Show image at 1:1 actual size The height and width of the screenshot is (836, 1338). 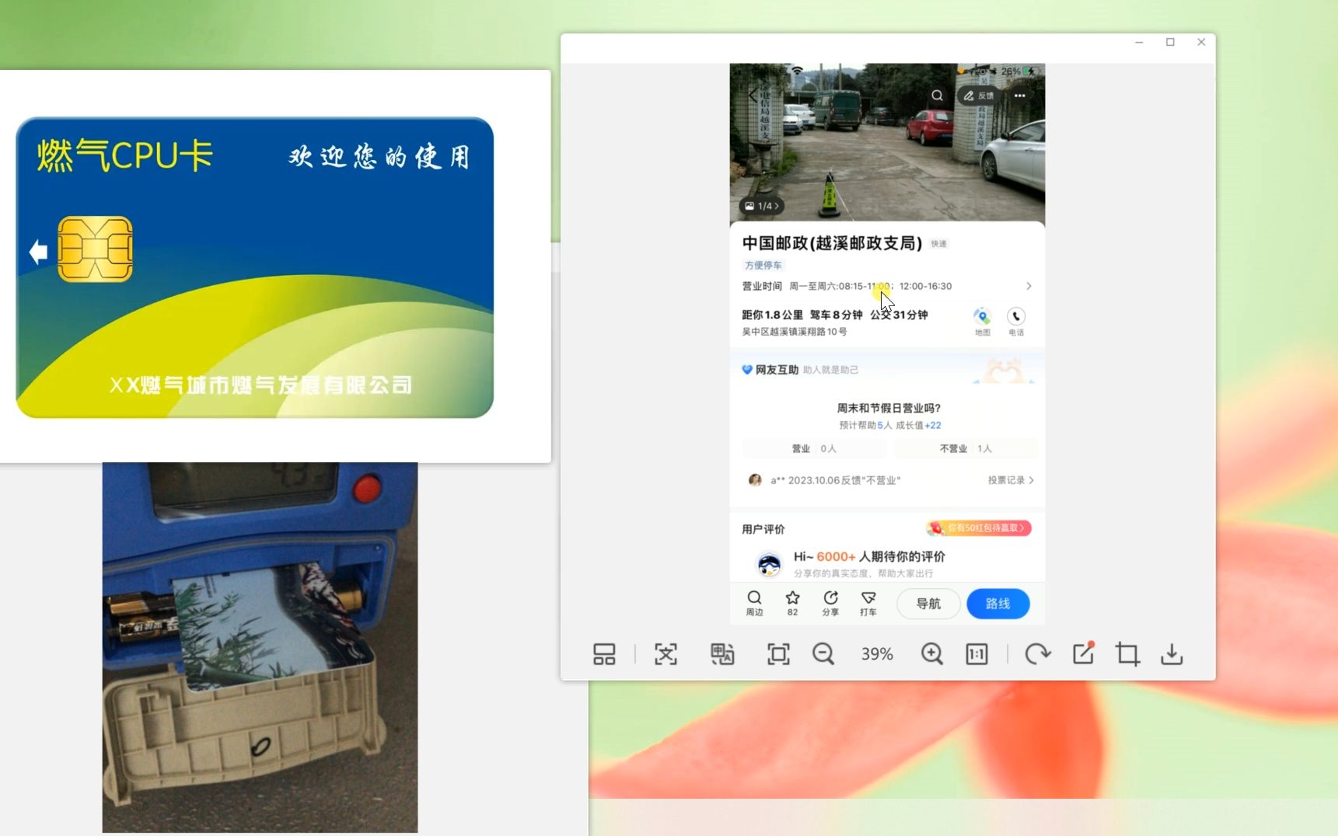tap(976, 654)
